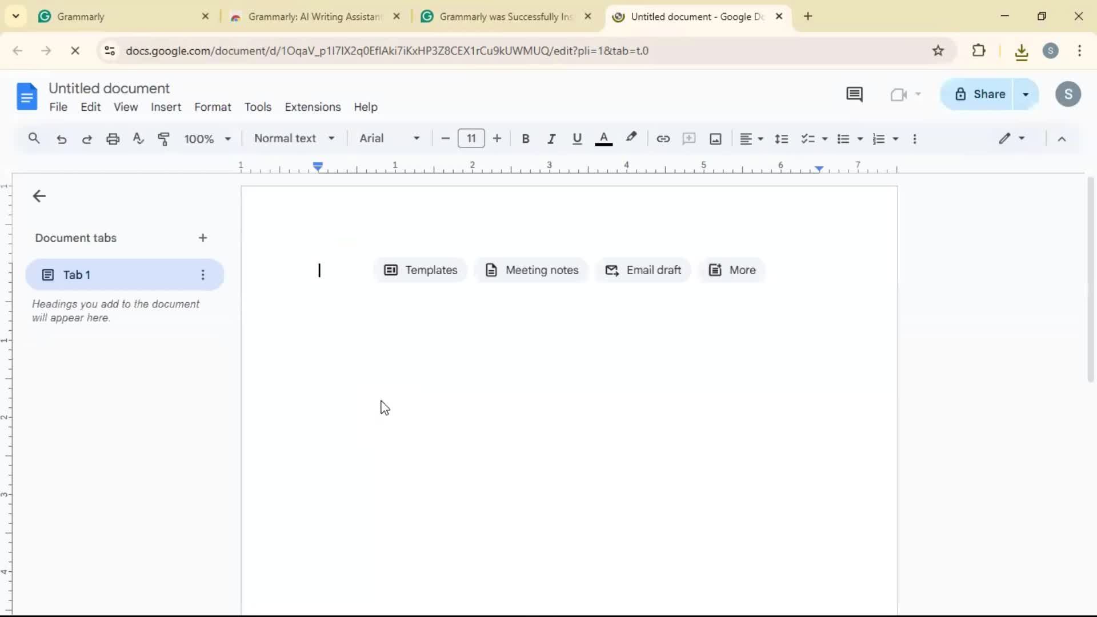The image size is (1097, 617).
Task: Open the Insert menu
Action: 166,107
